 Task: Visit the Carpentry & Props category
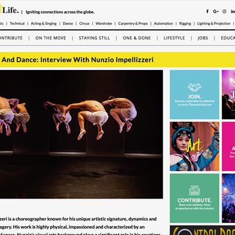pos(133,23)
